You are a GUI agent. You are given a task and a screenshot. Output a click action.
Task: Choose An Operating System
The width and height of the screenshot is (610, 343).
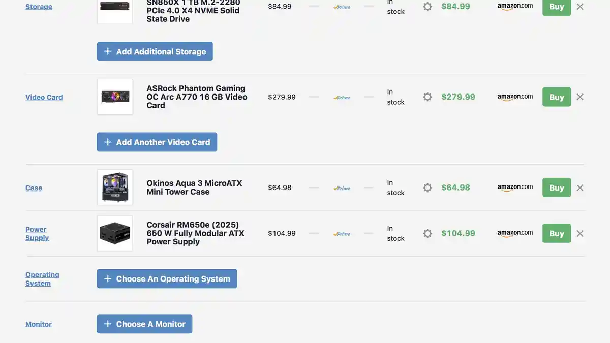tap(167, 278)
